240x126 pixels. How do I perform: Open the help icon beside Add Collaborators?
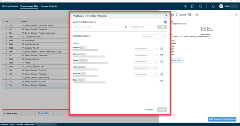pyautogui.click(x=166, y=22)
